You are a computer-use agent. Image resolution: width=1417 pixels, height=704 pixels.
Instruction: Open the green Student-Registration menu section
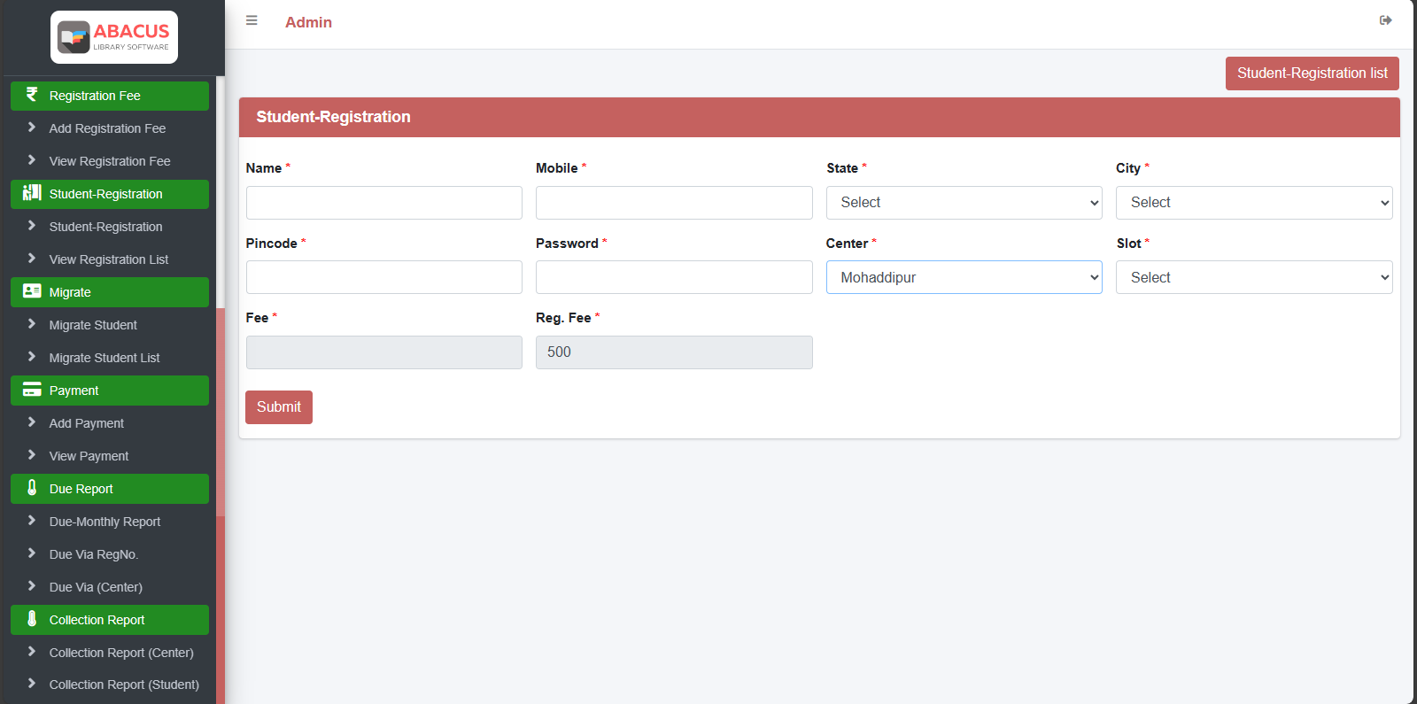pos(110,194)
